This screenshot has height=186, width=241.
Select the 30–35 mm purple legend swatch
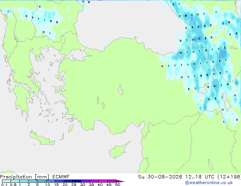(x=86, y=181)
